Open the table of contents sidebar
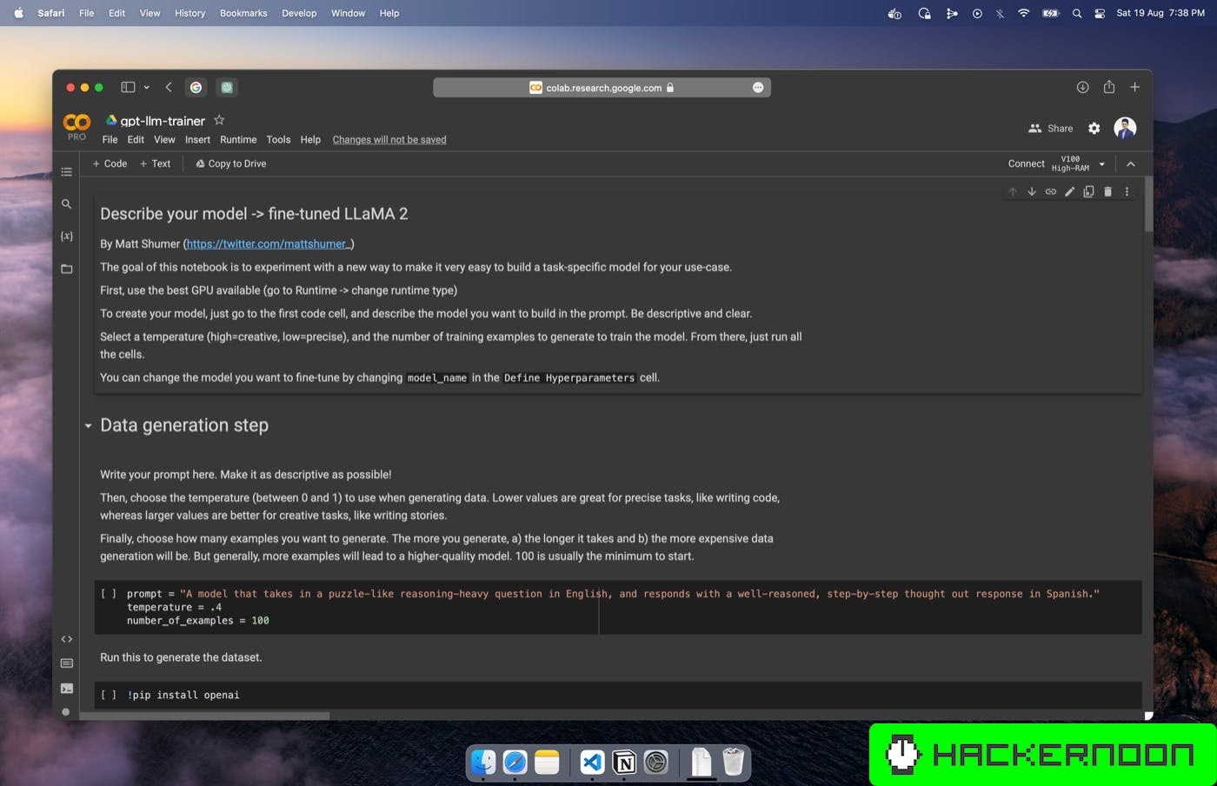 pos(66,172)
